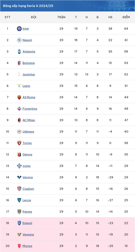Click the Fiorentina purple badge
The image size is (135, 252).
tap(19, 109)
